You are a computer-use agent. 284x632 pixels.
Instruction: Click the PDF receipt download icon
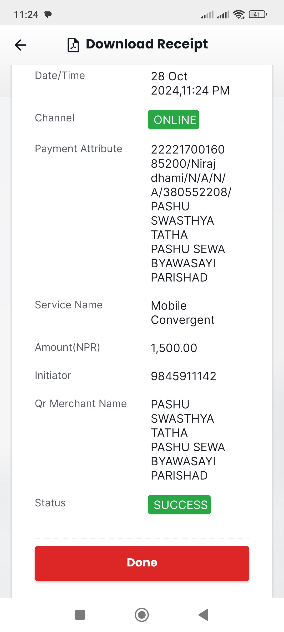tap(73, 45)
